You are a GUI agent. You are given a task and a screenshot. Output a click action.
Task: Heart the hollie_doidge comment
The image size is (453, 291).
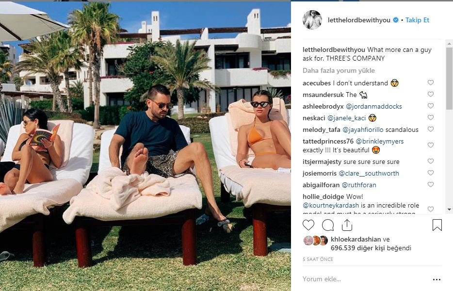tap(431, 209)
